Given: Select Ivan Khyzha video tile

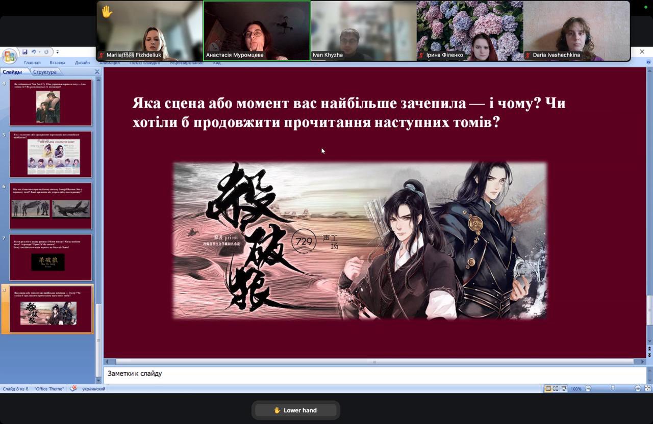Looking at the screenshot, I should click(363, 31).
